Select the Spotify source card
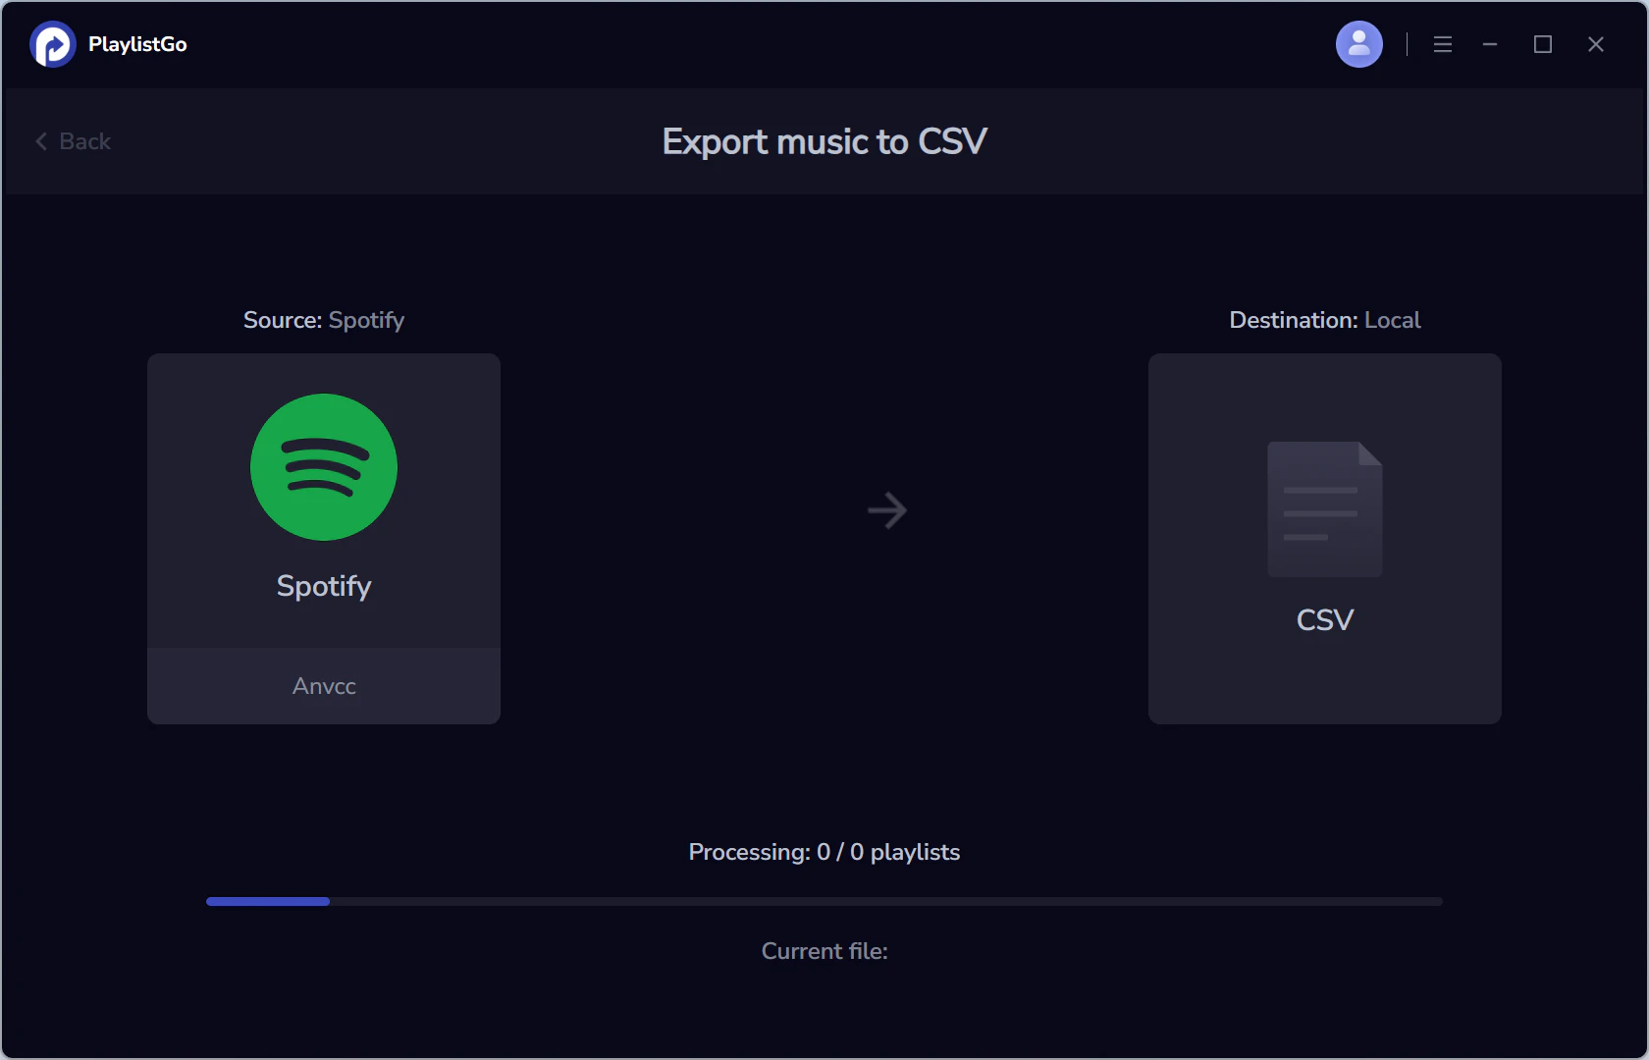 [x=324, y=538]
